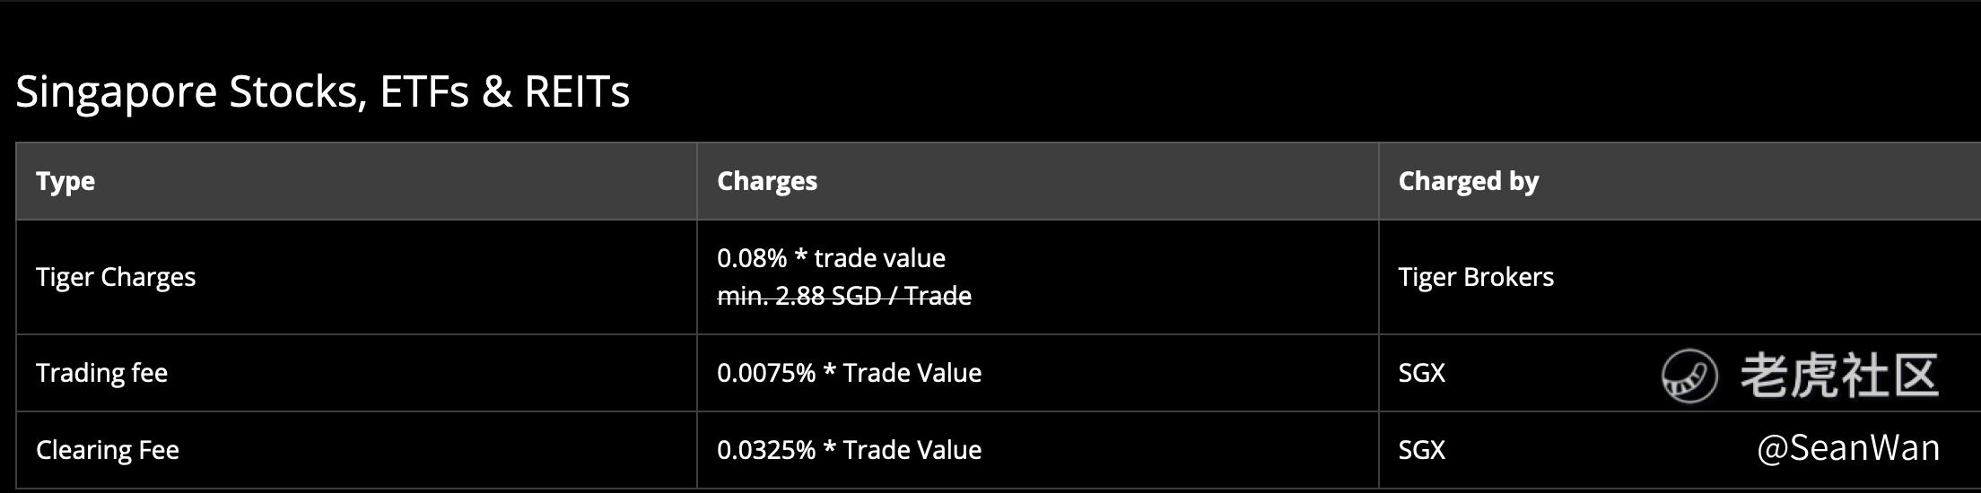This screenshot has width=1981, height=493.
Task: Click the struck-through min. 2.88 SGD text
Action: [844, 296]
